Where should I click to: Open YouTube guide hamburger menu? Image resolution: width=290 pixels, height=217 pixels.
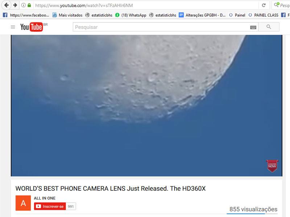[x=13, y=27]
